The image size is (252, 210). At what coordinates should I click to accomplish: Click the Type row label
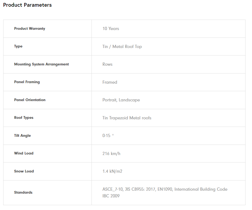(x=18, y=46)
